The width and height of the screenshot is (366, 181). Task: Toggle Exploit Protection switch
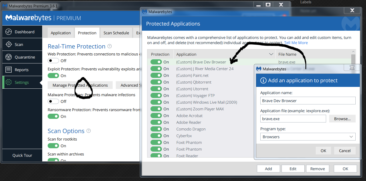point(53,76)
